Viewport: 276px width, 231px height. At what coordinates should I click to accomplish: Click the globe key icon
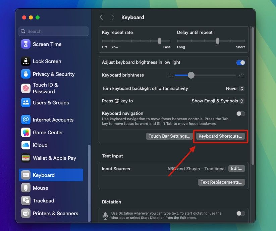click(117, 101)
